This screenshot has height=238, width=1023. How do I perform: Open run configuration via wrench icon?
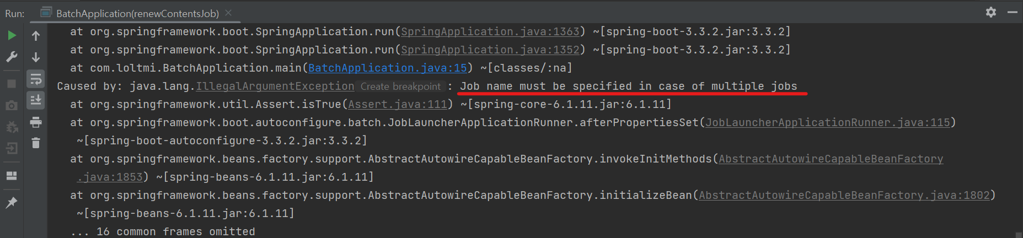click(x=12, y=57)
